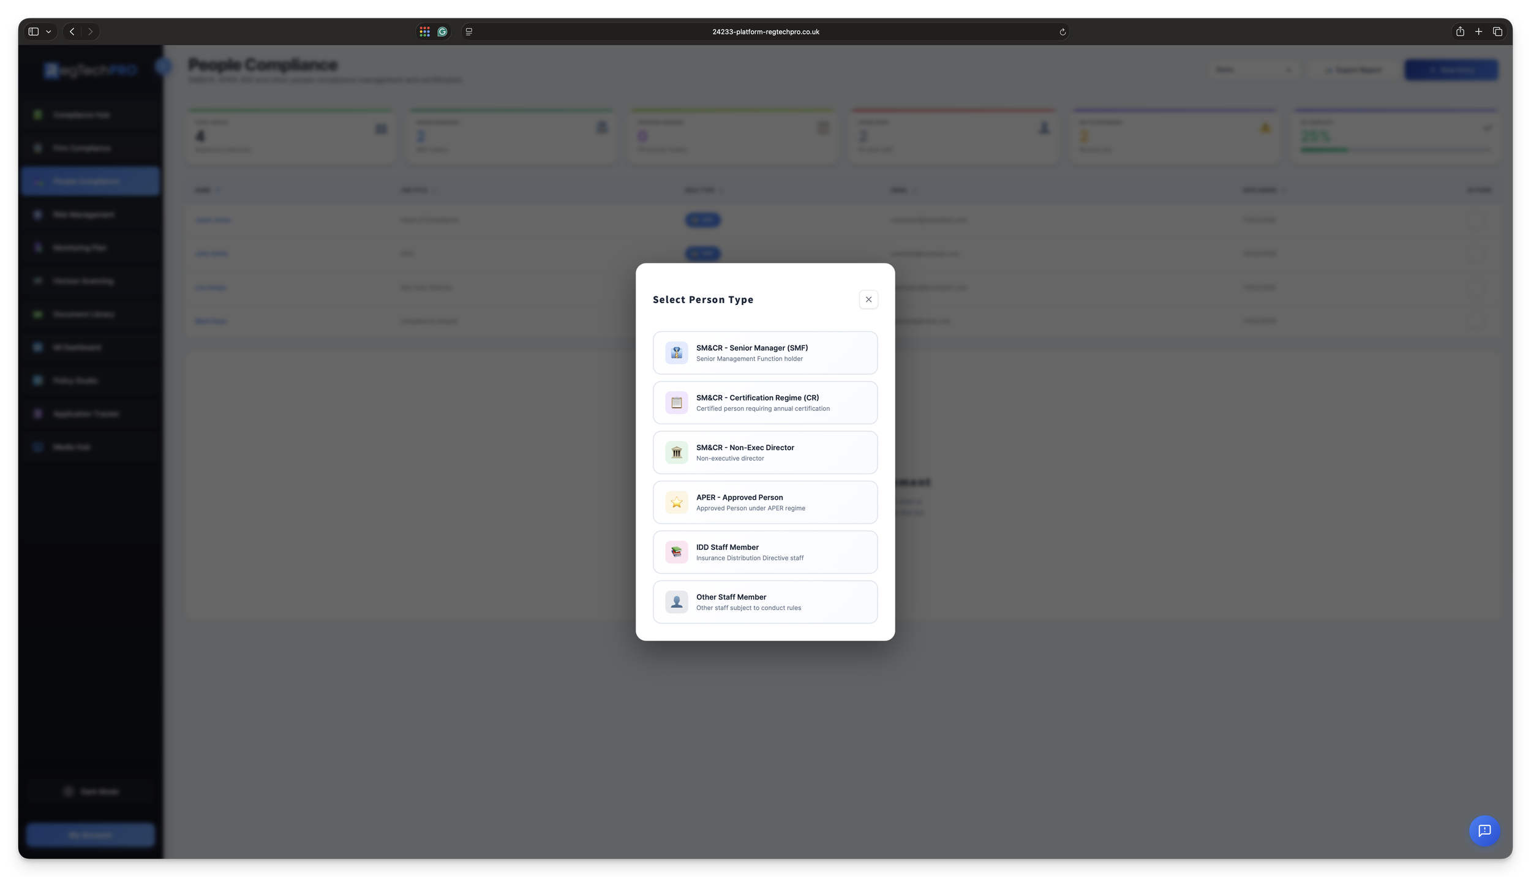
Task: Click the Grammarly extension icon in the toolbar
Action: pyautogui.click(x=442, y=31)
